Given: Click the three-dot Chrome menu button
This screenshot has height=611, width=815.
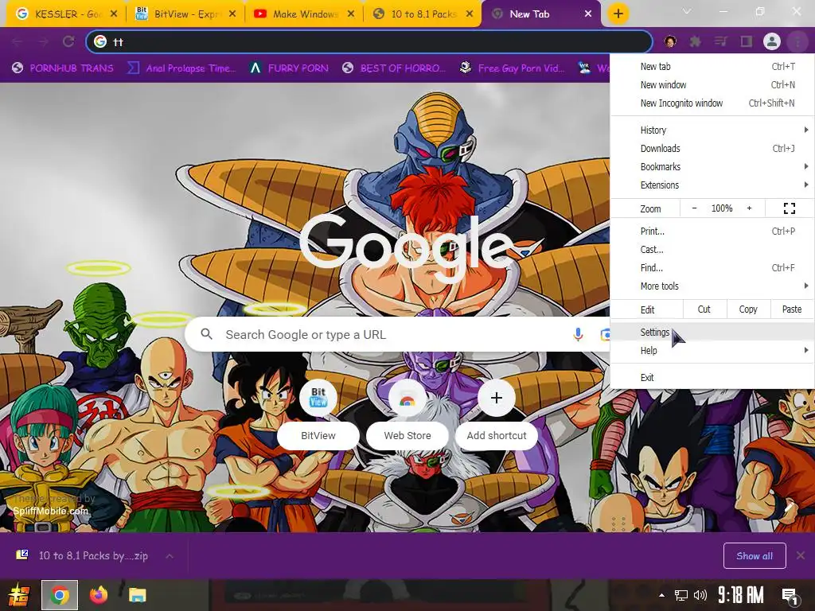Looking at the screenshot, I should 797,41.
